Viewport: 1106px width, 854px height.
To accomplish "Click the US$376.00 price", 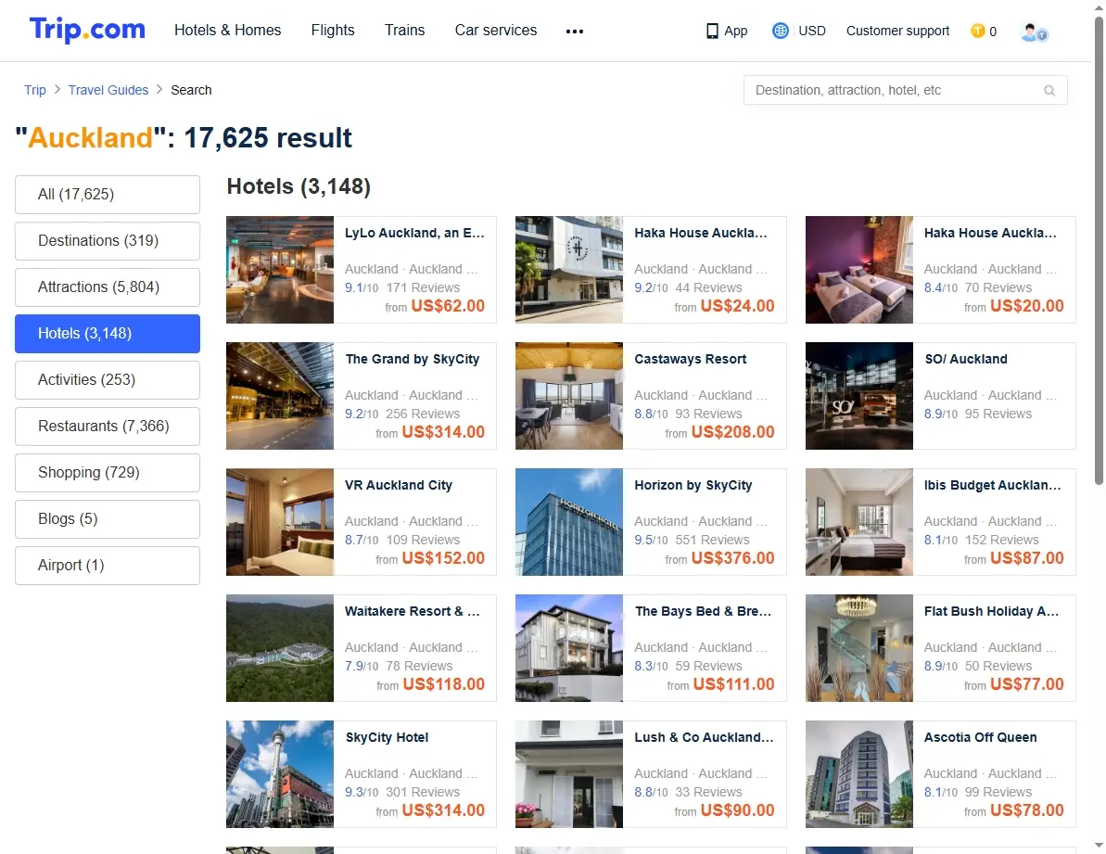I will tap(733, 558).
